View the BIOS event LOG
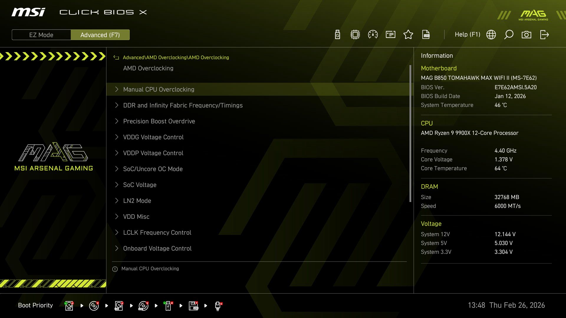This screenshot has width=566, height=318. [x=426, y=34]
